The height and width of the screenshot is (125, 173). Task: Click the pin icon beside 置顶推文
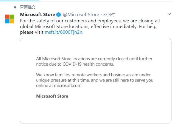coord(15,7)
